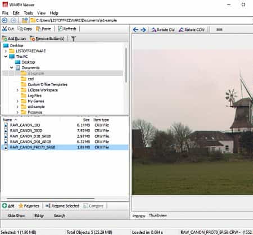253x235 pixels.
Task: Click the extra toolbar item right of Rotate CCW
Action: point(219,30)
